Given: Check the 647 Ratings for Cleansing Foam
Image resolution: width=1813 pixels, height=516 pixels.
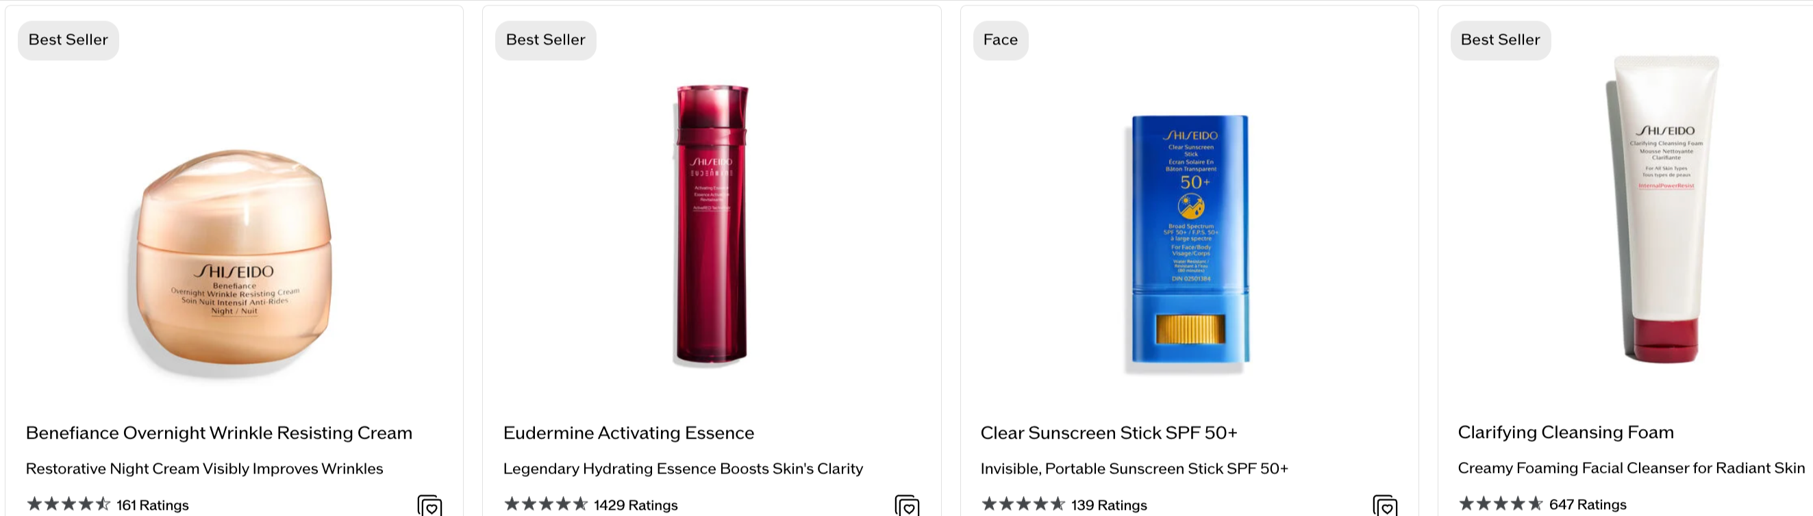Looking at the screenshot, I should [1542, 504].
